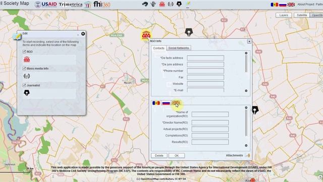Screen dimensions: 323x182
Task: Switch site language to English flag
Action: point(291,5)
